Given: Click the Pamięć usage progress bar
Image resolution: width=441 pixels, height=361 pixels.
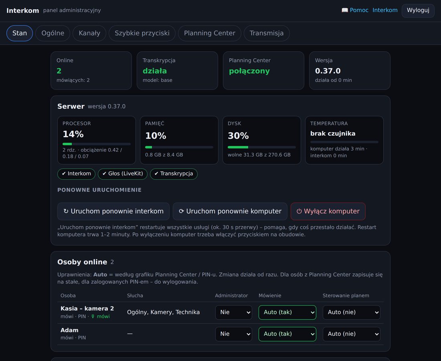Looking at the screenshot, I should (x=179, y=147).
